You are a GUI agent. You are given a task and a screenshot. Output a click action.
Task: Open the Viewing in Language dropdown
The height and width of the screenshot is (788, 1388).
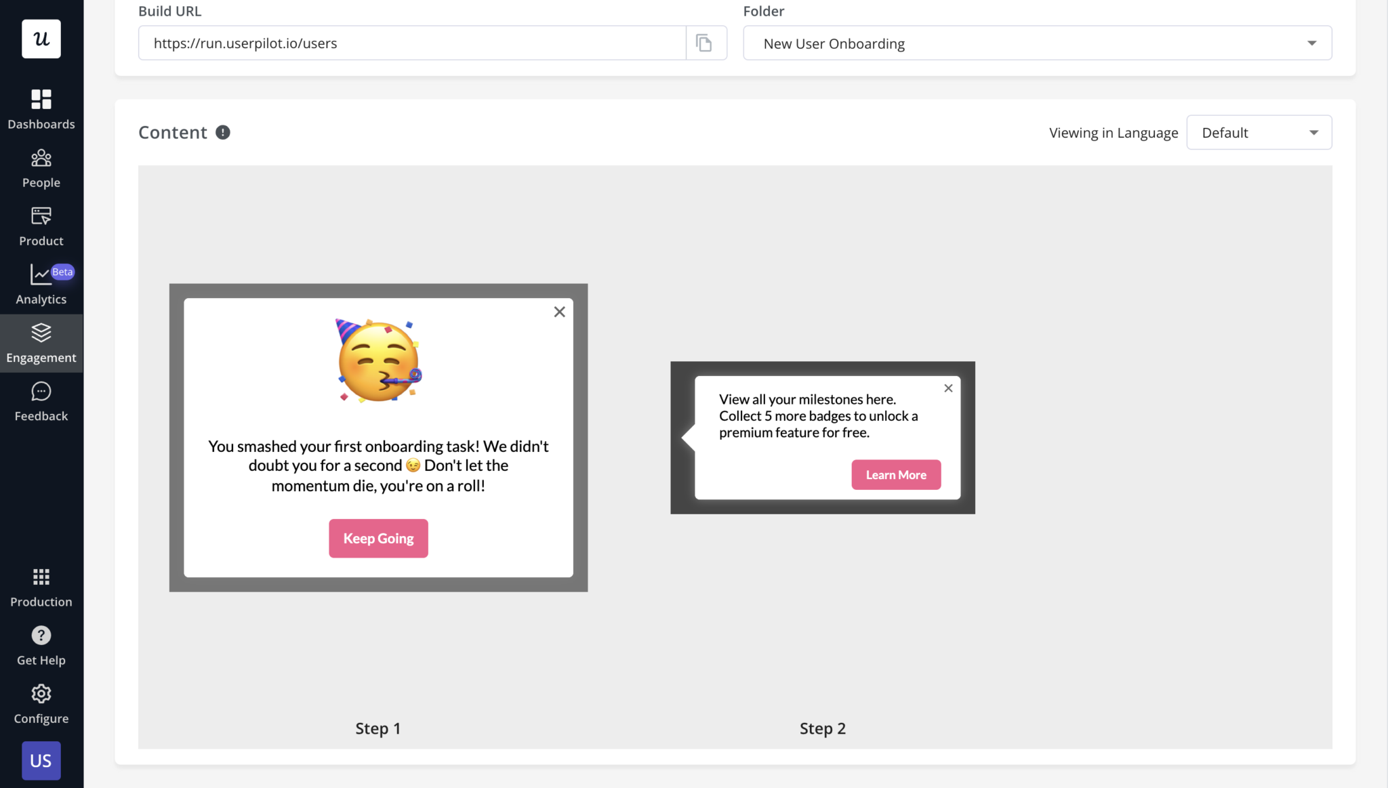1258,132
